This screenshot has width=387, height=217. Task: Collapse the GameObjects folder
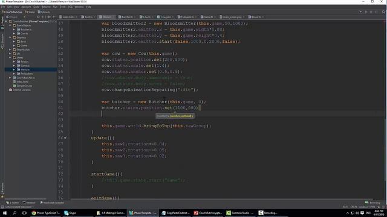click(10, 25)
